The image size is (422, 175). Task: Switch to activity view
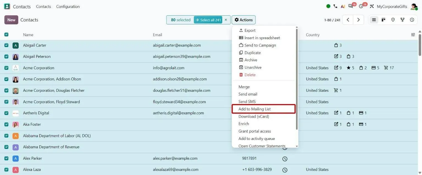412,20
